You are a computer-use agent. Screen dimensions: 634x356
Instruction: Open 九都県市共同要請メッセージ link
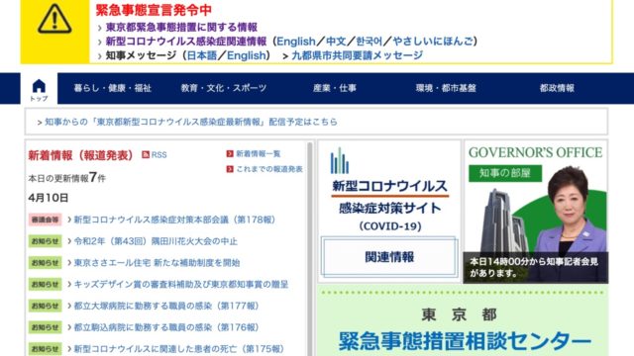(x=357, y=55)
